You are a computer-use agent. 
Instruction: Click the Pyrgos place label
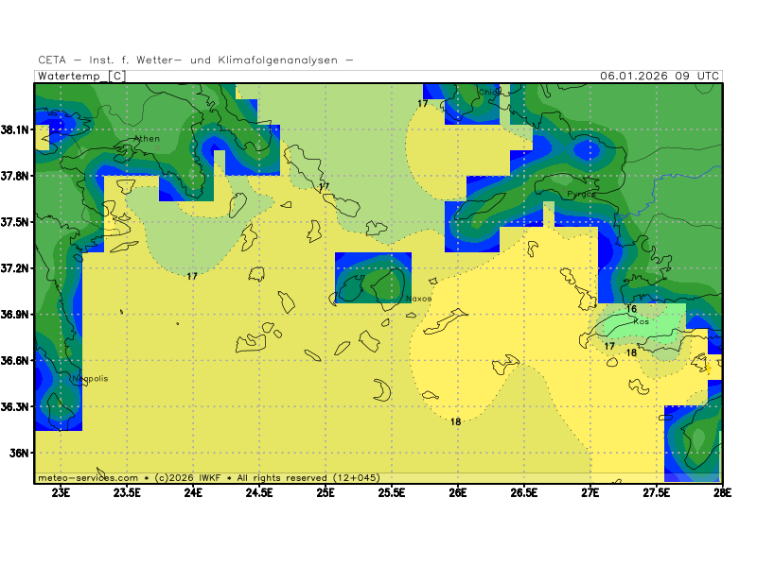(x=581, y=195)
